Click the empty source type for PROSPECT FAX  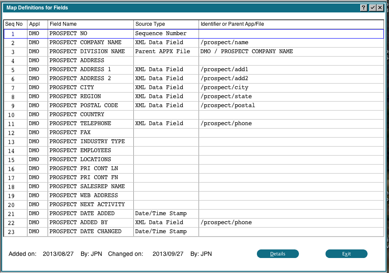coord(166,132)
